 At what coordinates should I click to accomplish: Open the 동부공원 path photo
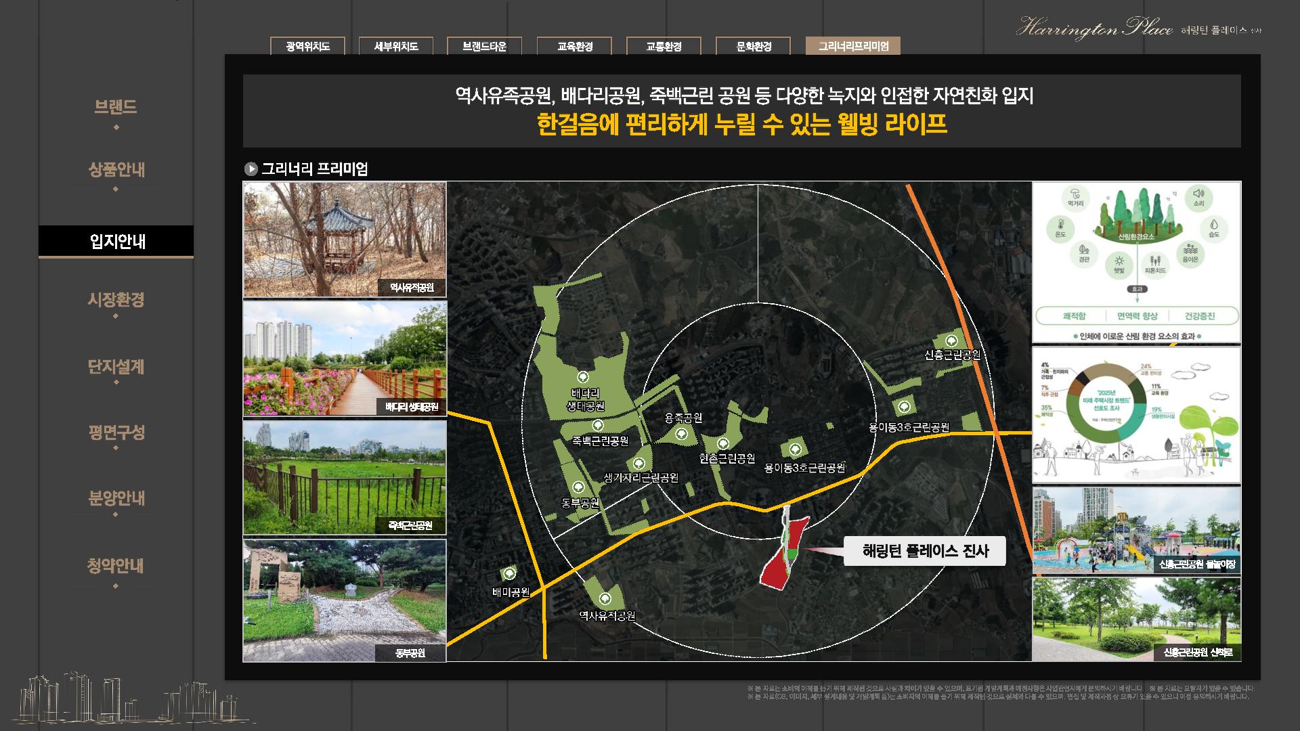pos(345,600)
